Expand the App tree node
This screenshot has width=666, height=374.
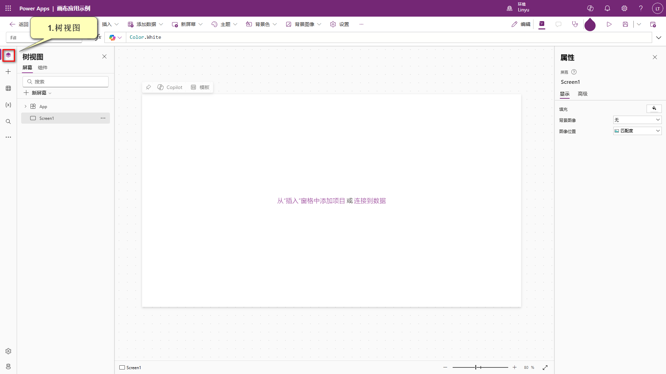point(25,106)
